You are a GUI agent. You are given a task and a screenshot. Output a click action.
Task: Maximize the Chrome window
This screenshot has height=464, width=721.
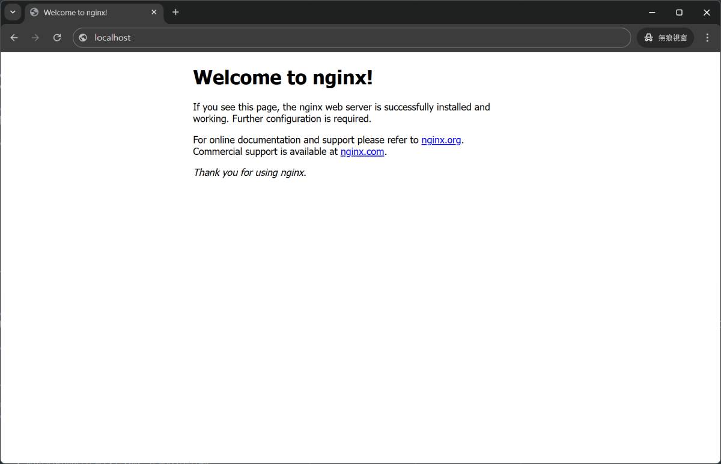[680, 12]
